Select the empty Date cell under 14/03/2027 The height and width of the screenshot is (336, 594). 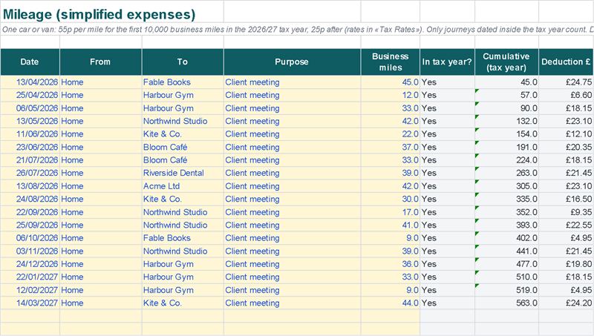click(x=30, y=316)
